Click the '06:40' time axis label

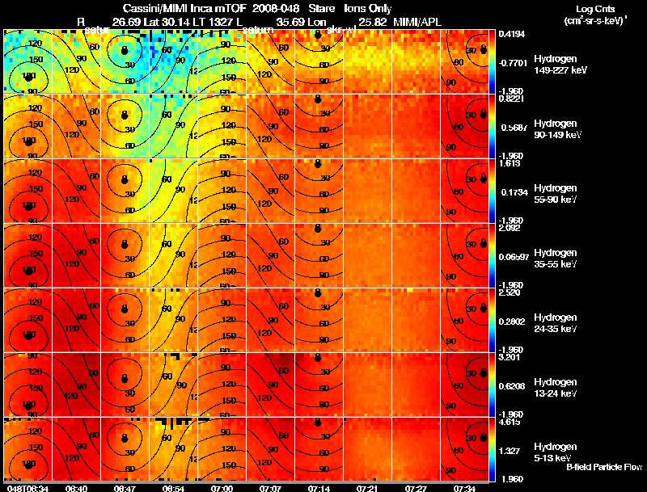click(x=76, y=489)
